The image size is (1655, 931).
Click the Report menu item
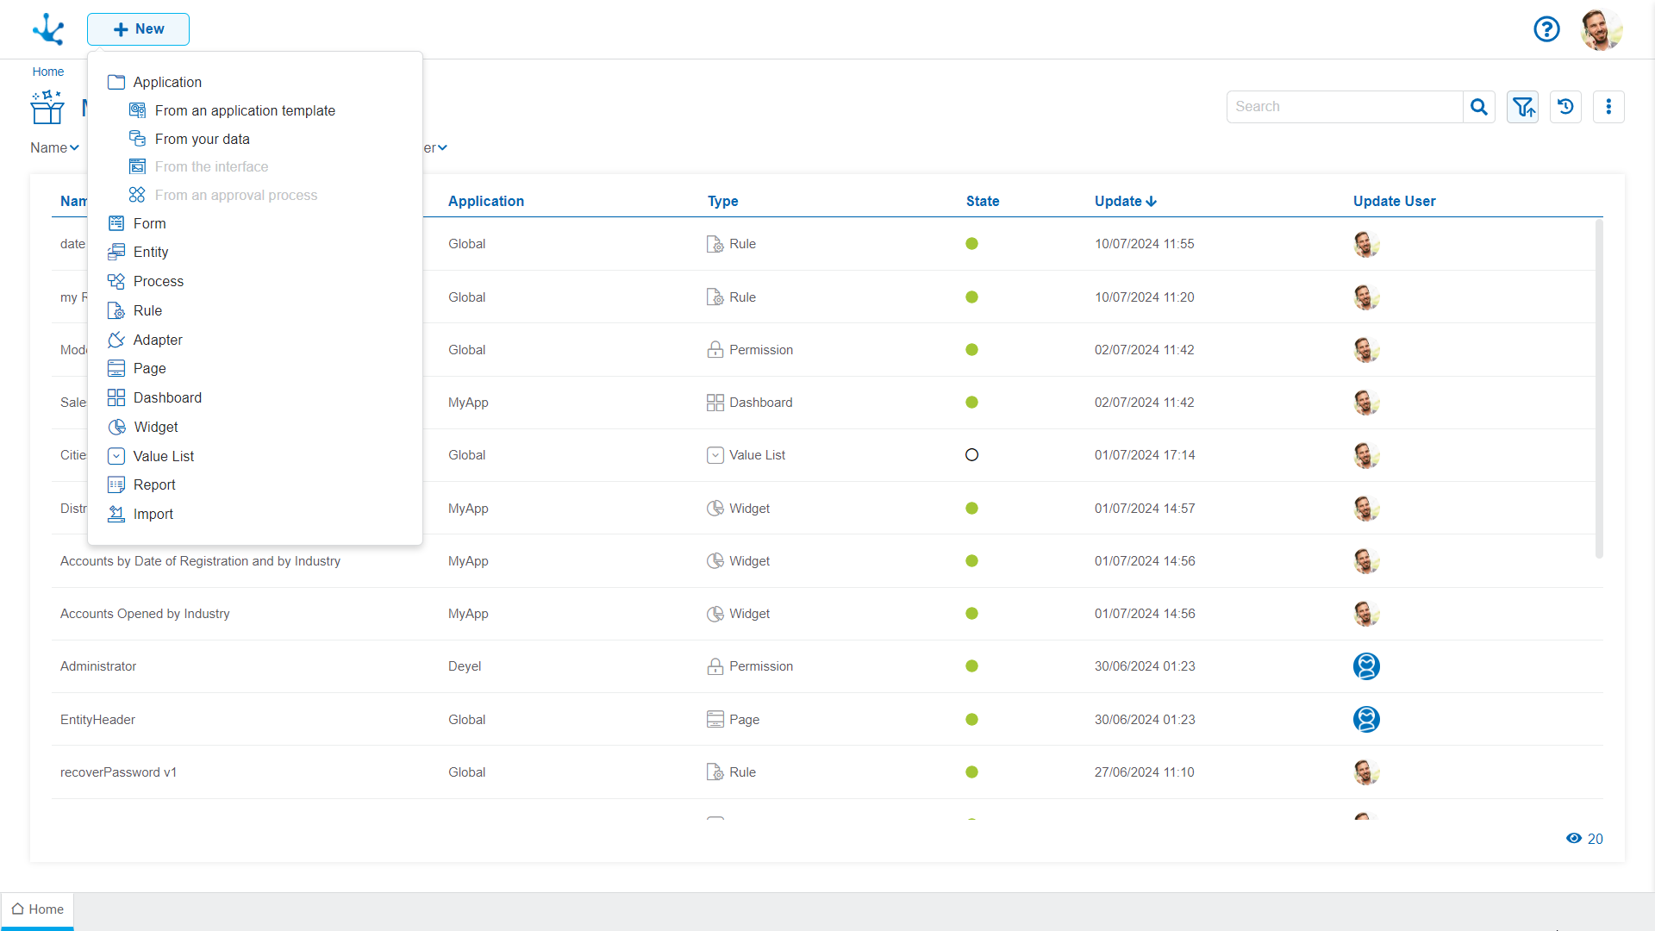point(154,484)
